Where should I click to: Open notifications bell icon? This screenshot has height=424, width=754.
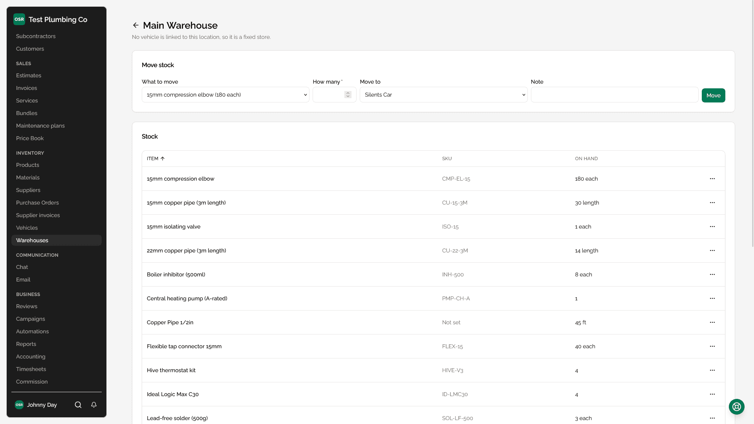coord(94,405)
